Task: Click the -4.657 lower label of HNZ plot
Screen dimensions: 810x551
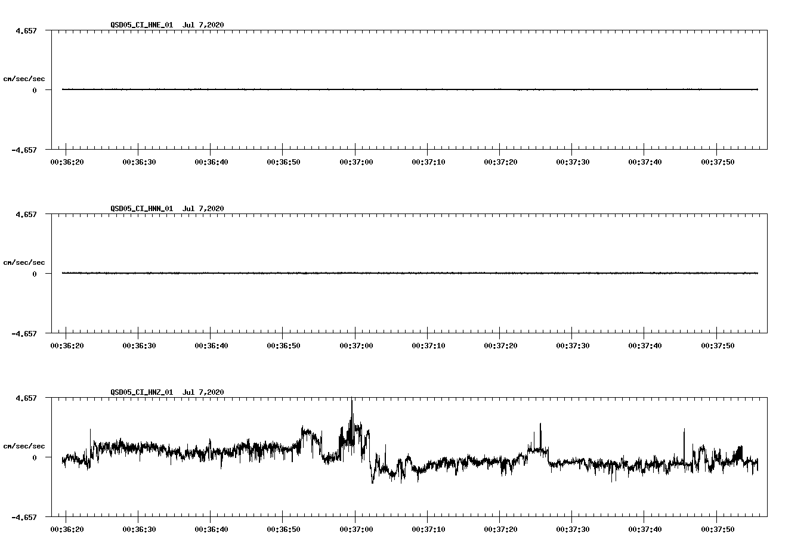Action: pos(24,517)
